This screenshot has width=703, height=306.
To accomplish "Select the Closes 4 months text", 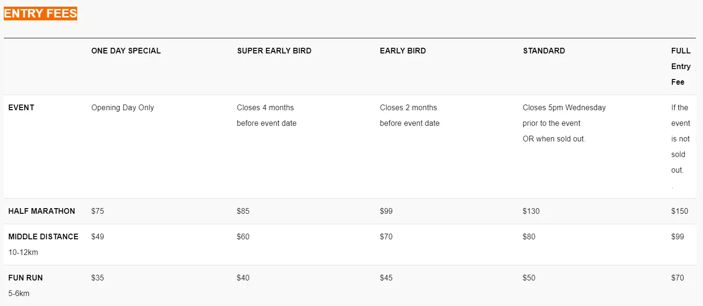I will pos(265,107).
